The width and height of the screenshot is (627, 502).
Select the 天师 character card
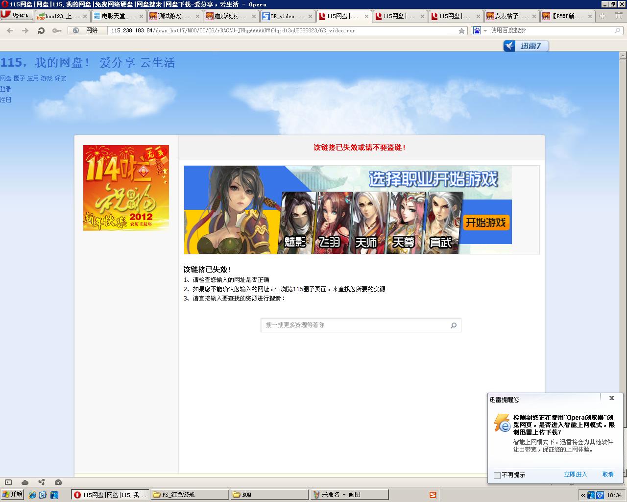coord(370,223)
